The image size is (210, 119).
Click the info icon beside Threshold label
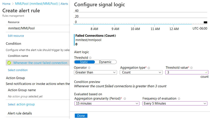coord(90,58)
